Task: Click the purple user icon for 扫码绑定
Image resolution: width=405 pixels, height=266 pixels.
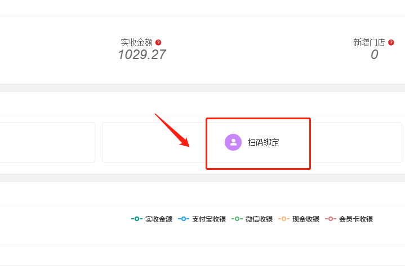Action: pyautogui.click(x=233, y=142)
